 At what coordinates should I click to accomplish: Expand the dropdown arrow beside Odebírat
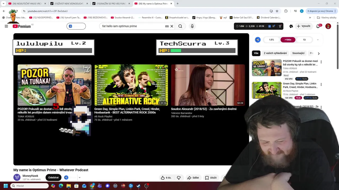click(79, 178)
